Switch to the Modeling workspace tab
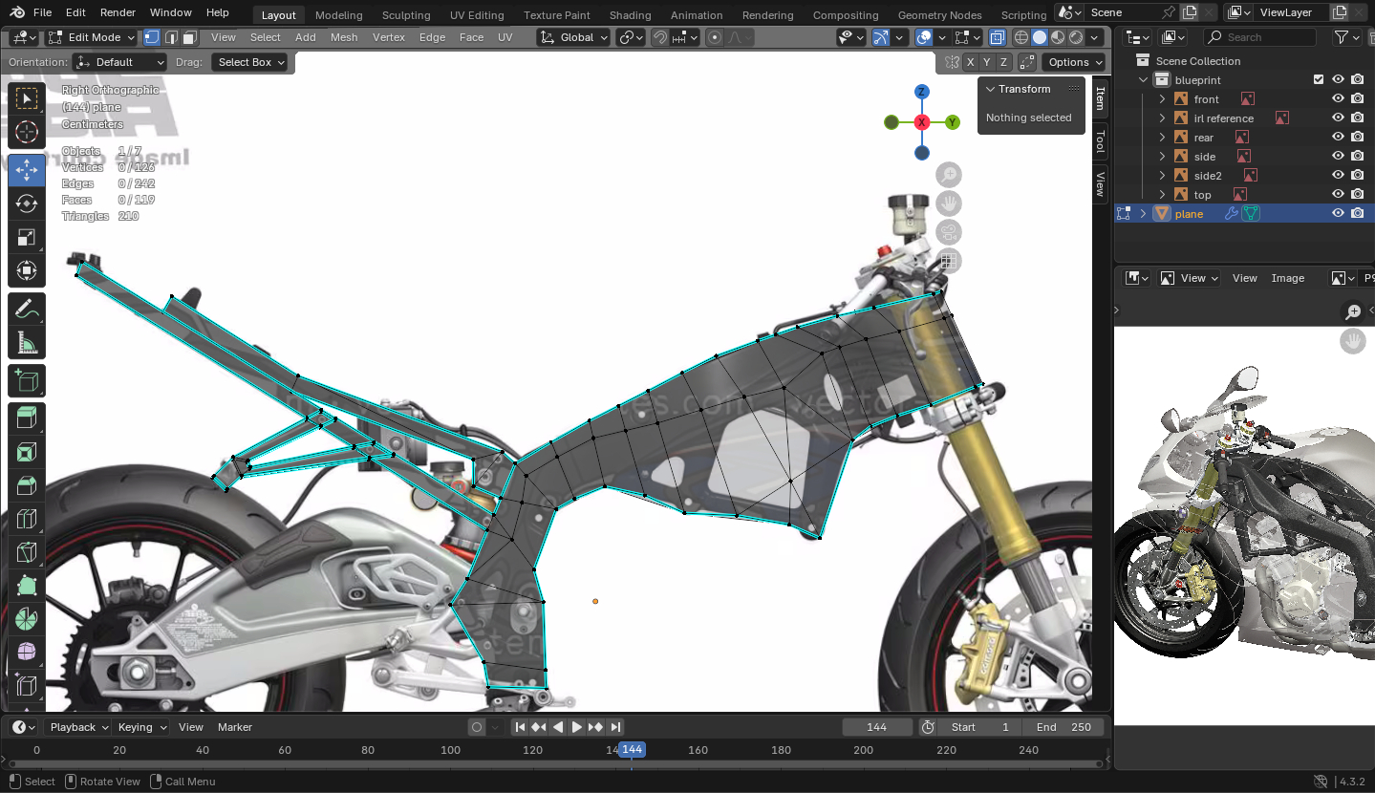1375x793 pixels. pos(338,15)
